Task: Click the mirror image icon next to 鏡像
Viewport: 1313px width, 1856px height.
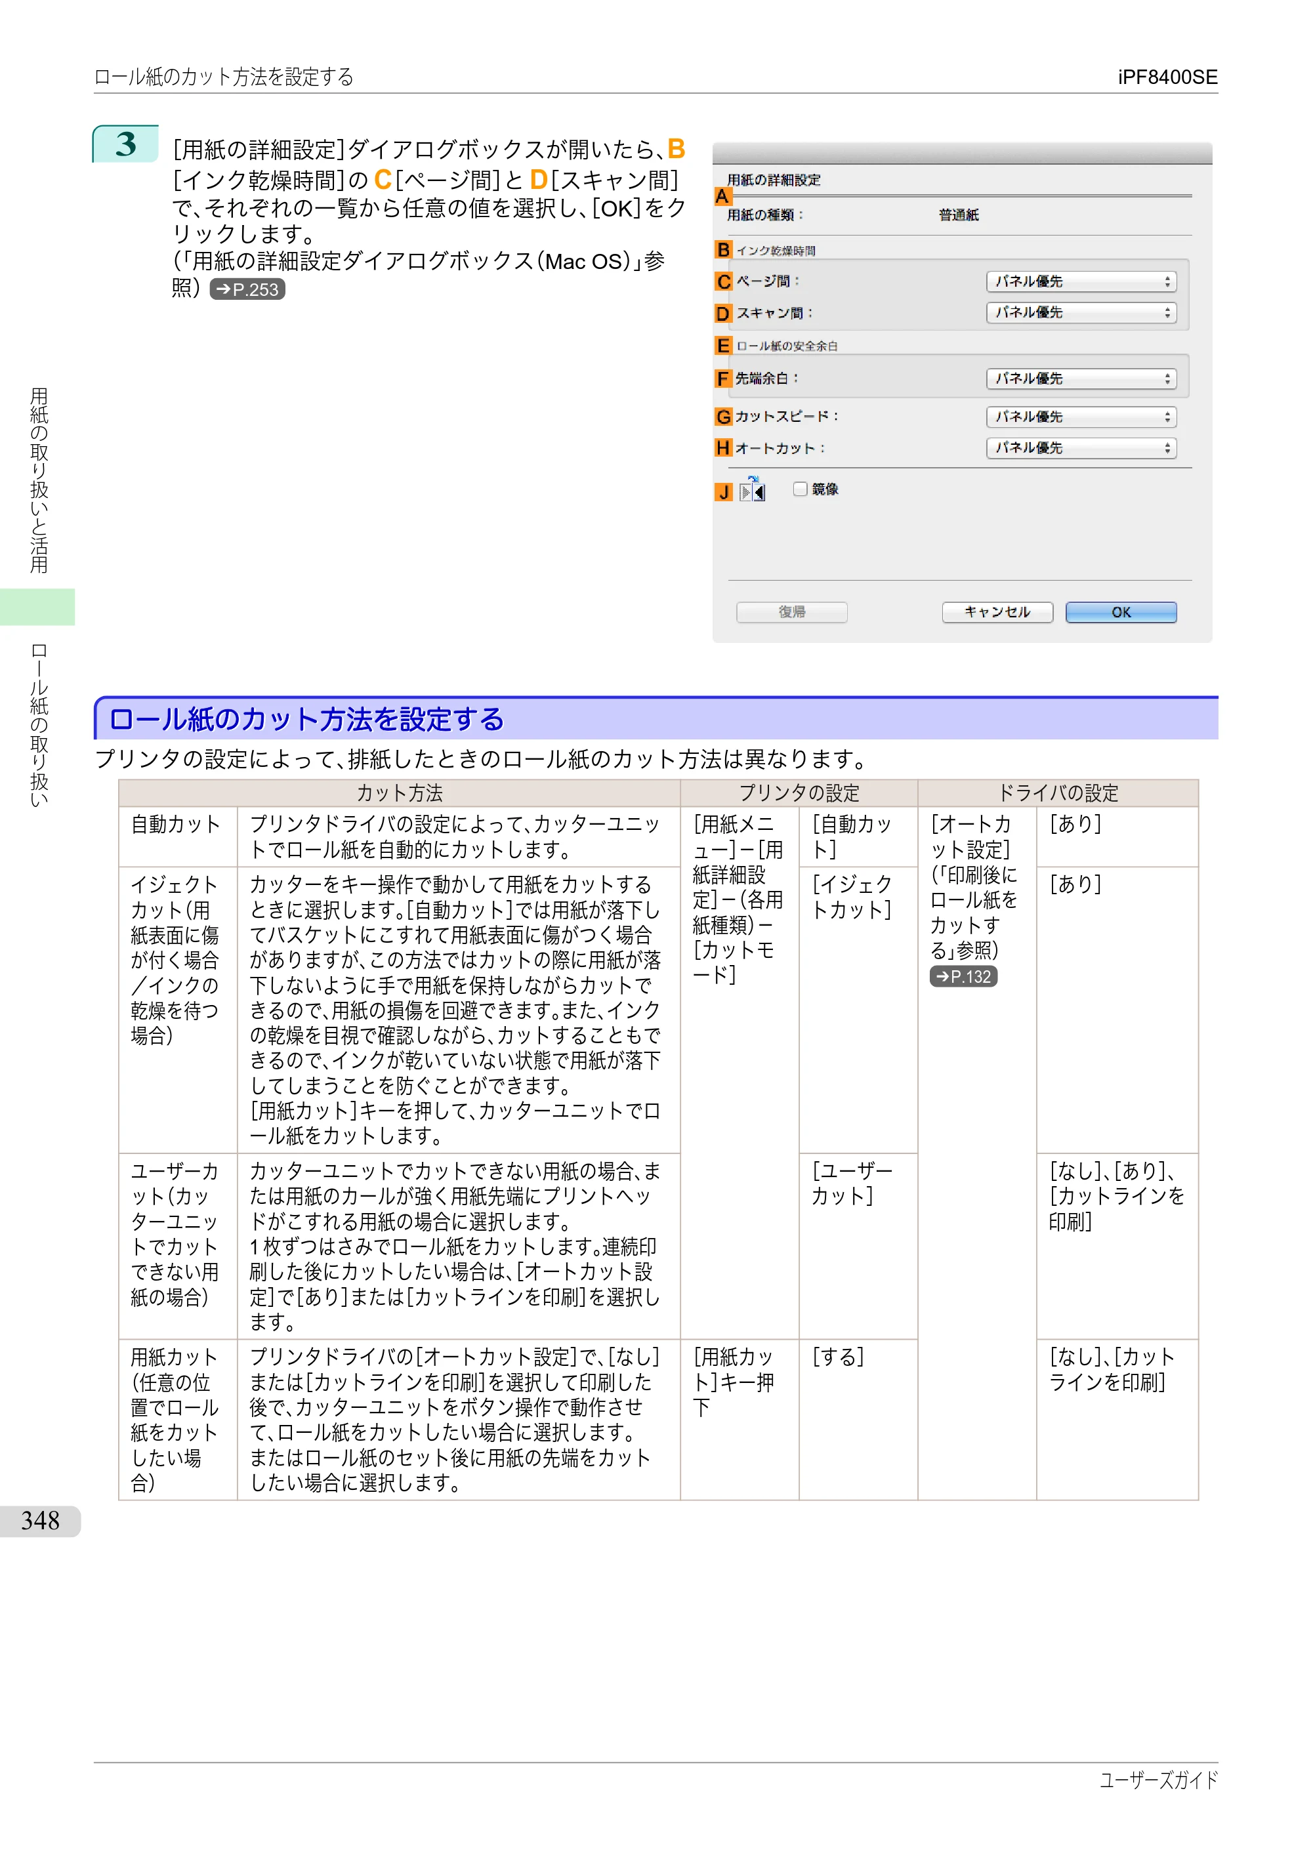Action: [752, 490]
